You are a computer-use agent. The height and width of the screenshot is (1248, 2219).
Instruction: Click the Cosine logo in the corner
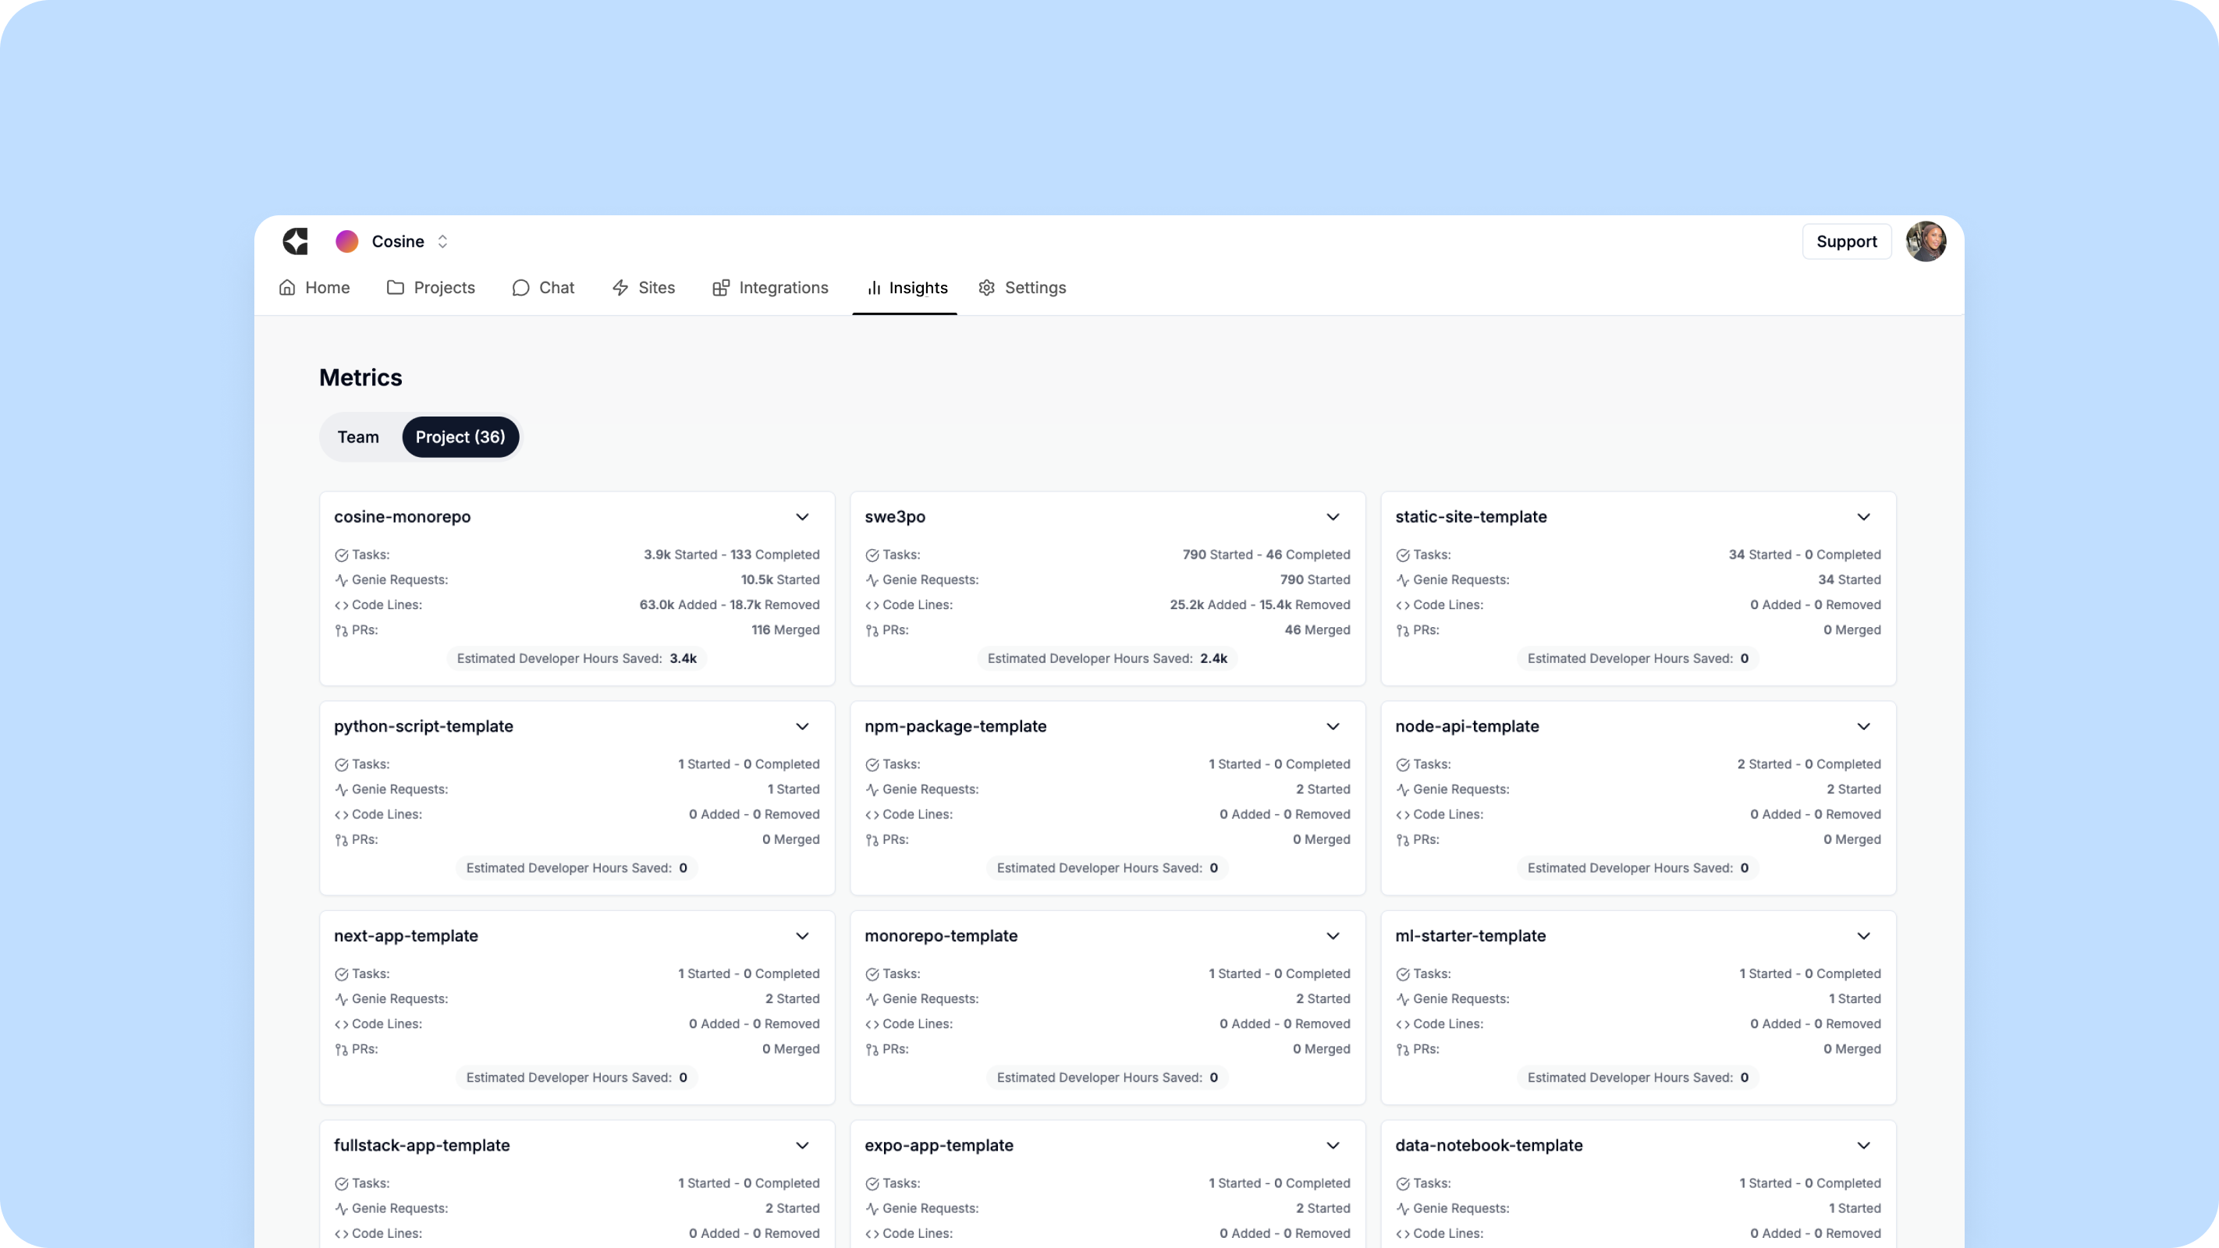tap(296, 241)
